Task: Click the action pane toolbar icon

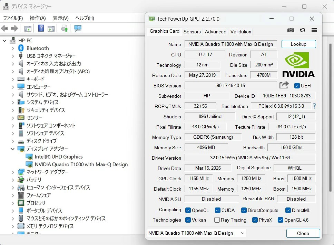Action: (x=51, y=29)
